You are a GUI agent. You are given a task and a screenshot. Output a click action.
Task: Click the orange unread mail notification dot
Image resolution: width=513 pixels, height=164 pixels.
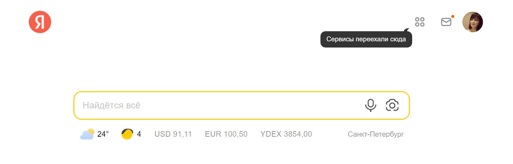453,16
